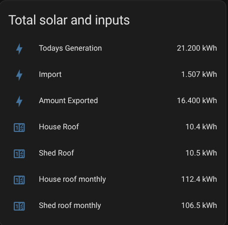
Task: Click the Shed Roof counter icon
Action: click(x=19, y=154)
